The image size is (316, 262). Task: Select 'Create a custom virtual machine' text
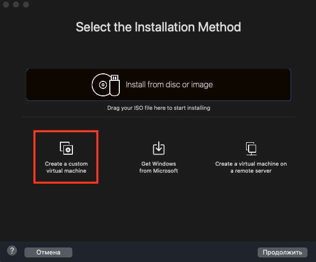tap(65, 167)
